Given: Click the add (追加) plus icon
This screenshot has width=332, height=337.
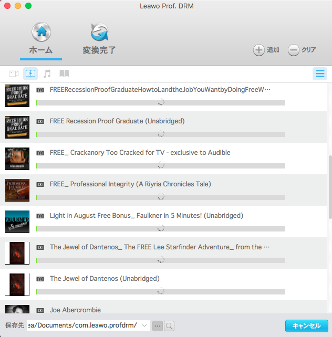Looking at the screenshot, I should tap(258, 50).
